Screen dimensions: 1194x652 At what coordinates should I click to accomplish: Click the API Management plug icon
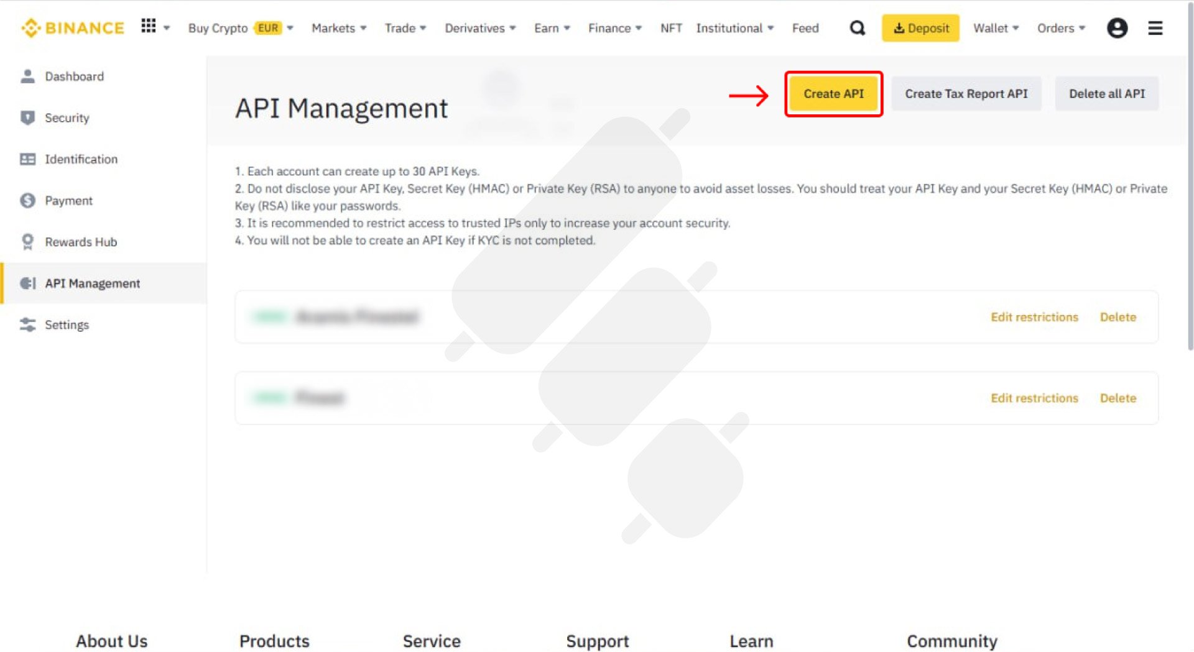pos(27,283)
